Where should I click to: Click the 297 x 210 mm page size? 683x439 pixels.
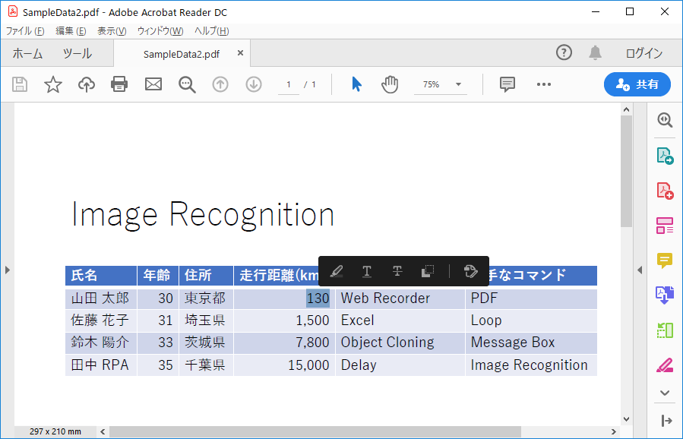[x=55, y=431]
